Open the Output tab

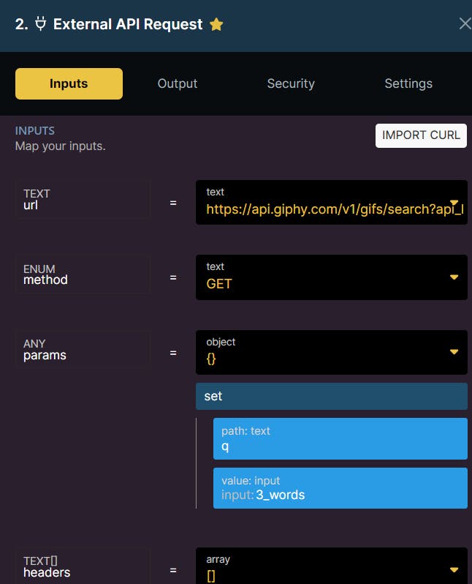178,83
